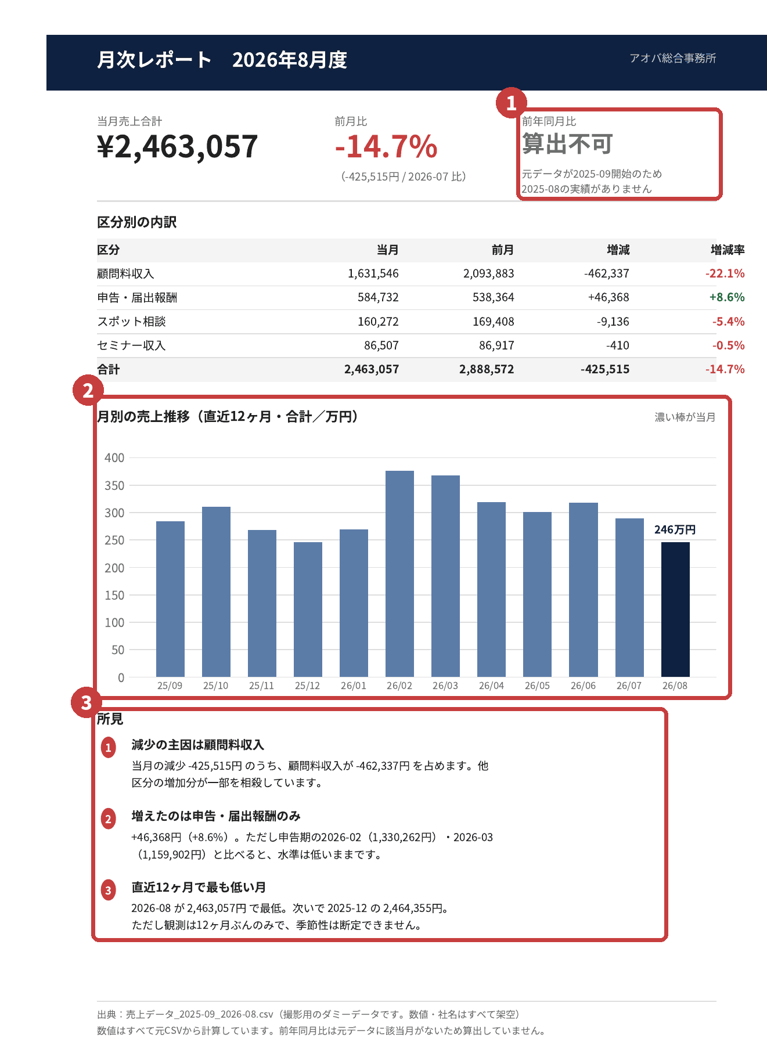Click the 25/12 bar in chart
767x1053 pixels.
point(308,610)
